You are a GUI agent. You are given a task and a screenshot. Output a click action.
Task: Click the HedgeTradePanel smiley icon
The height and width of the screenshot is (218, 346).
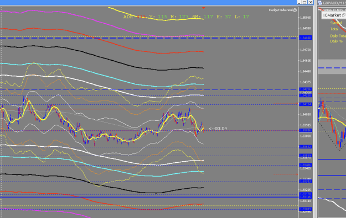click(x=295, y=10)
